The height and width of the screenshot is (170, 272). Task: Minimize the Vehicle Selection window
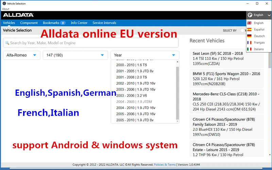(x=248, y=3)
